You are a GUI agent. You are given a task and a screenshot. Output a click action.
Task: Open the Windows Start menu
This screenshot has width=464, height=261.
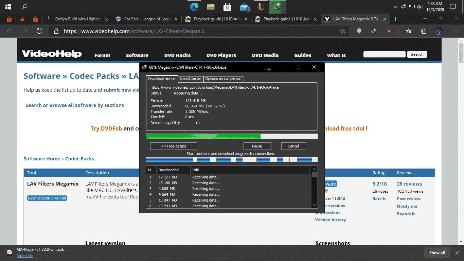(8, 7)
